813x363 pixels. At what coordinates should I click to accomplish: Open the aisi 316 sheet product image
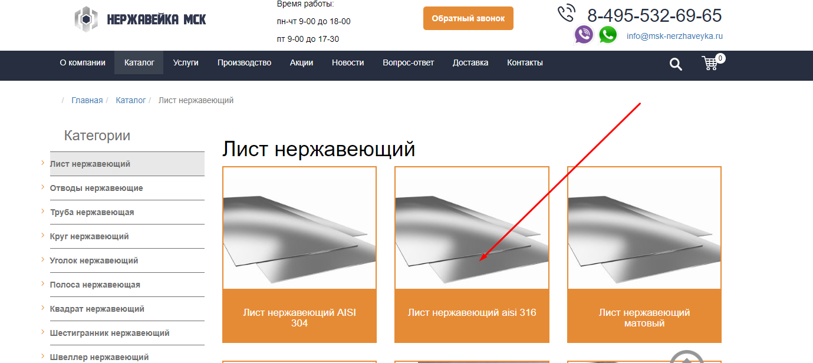pos(472,228)
